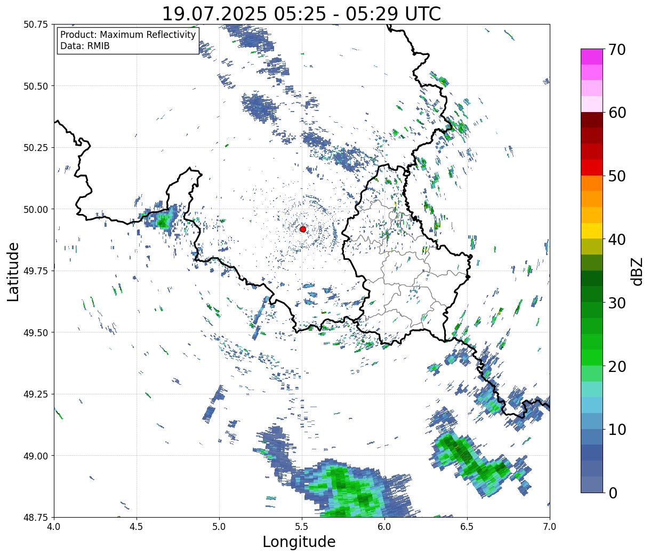Click the latitude tick label '50.75'
The image size is (650, 555).
(x=36, y=25)
